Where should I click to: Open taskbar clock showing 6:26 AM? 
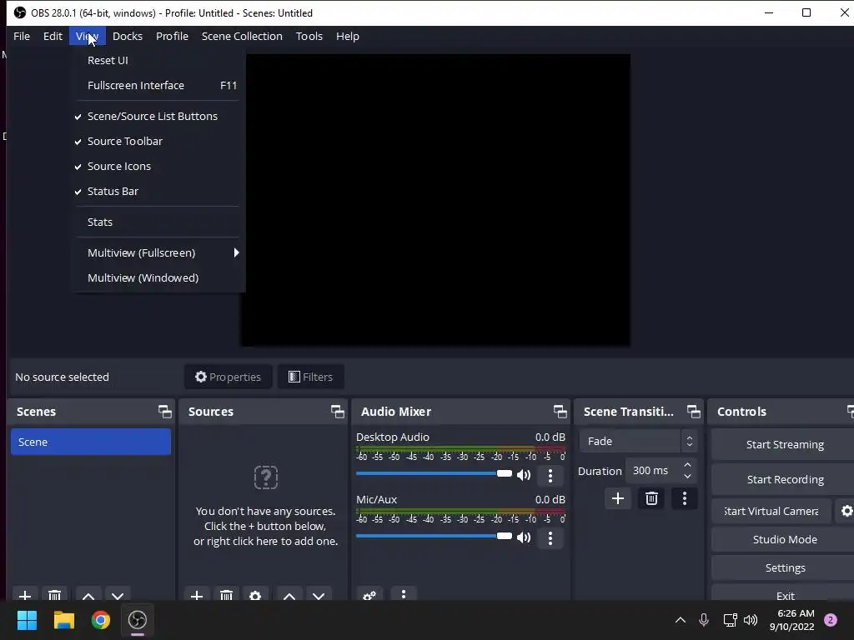792,620
